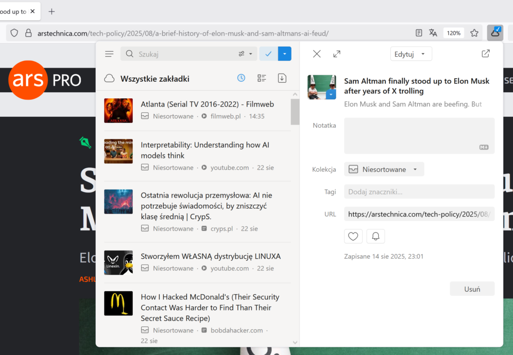This screenshot has width=513, height=355.
Task: Click the Ostatnia rewolucja thumbnail
Action: click(x=118, y=202)
